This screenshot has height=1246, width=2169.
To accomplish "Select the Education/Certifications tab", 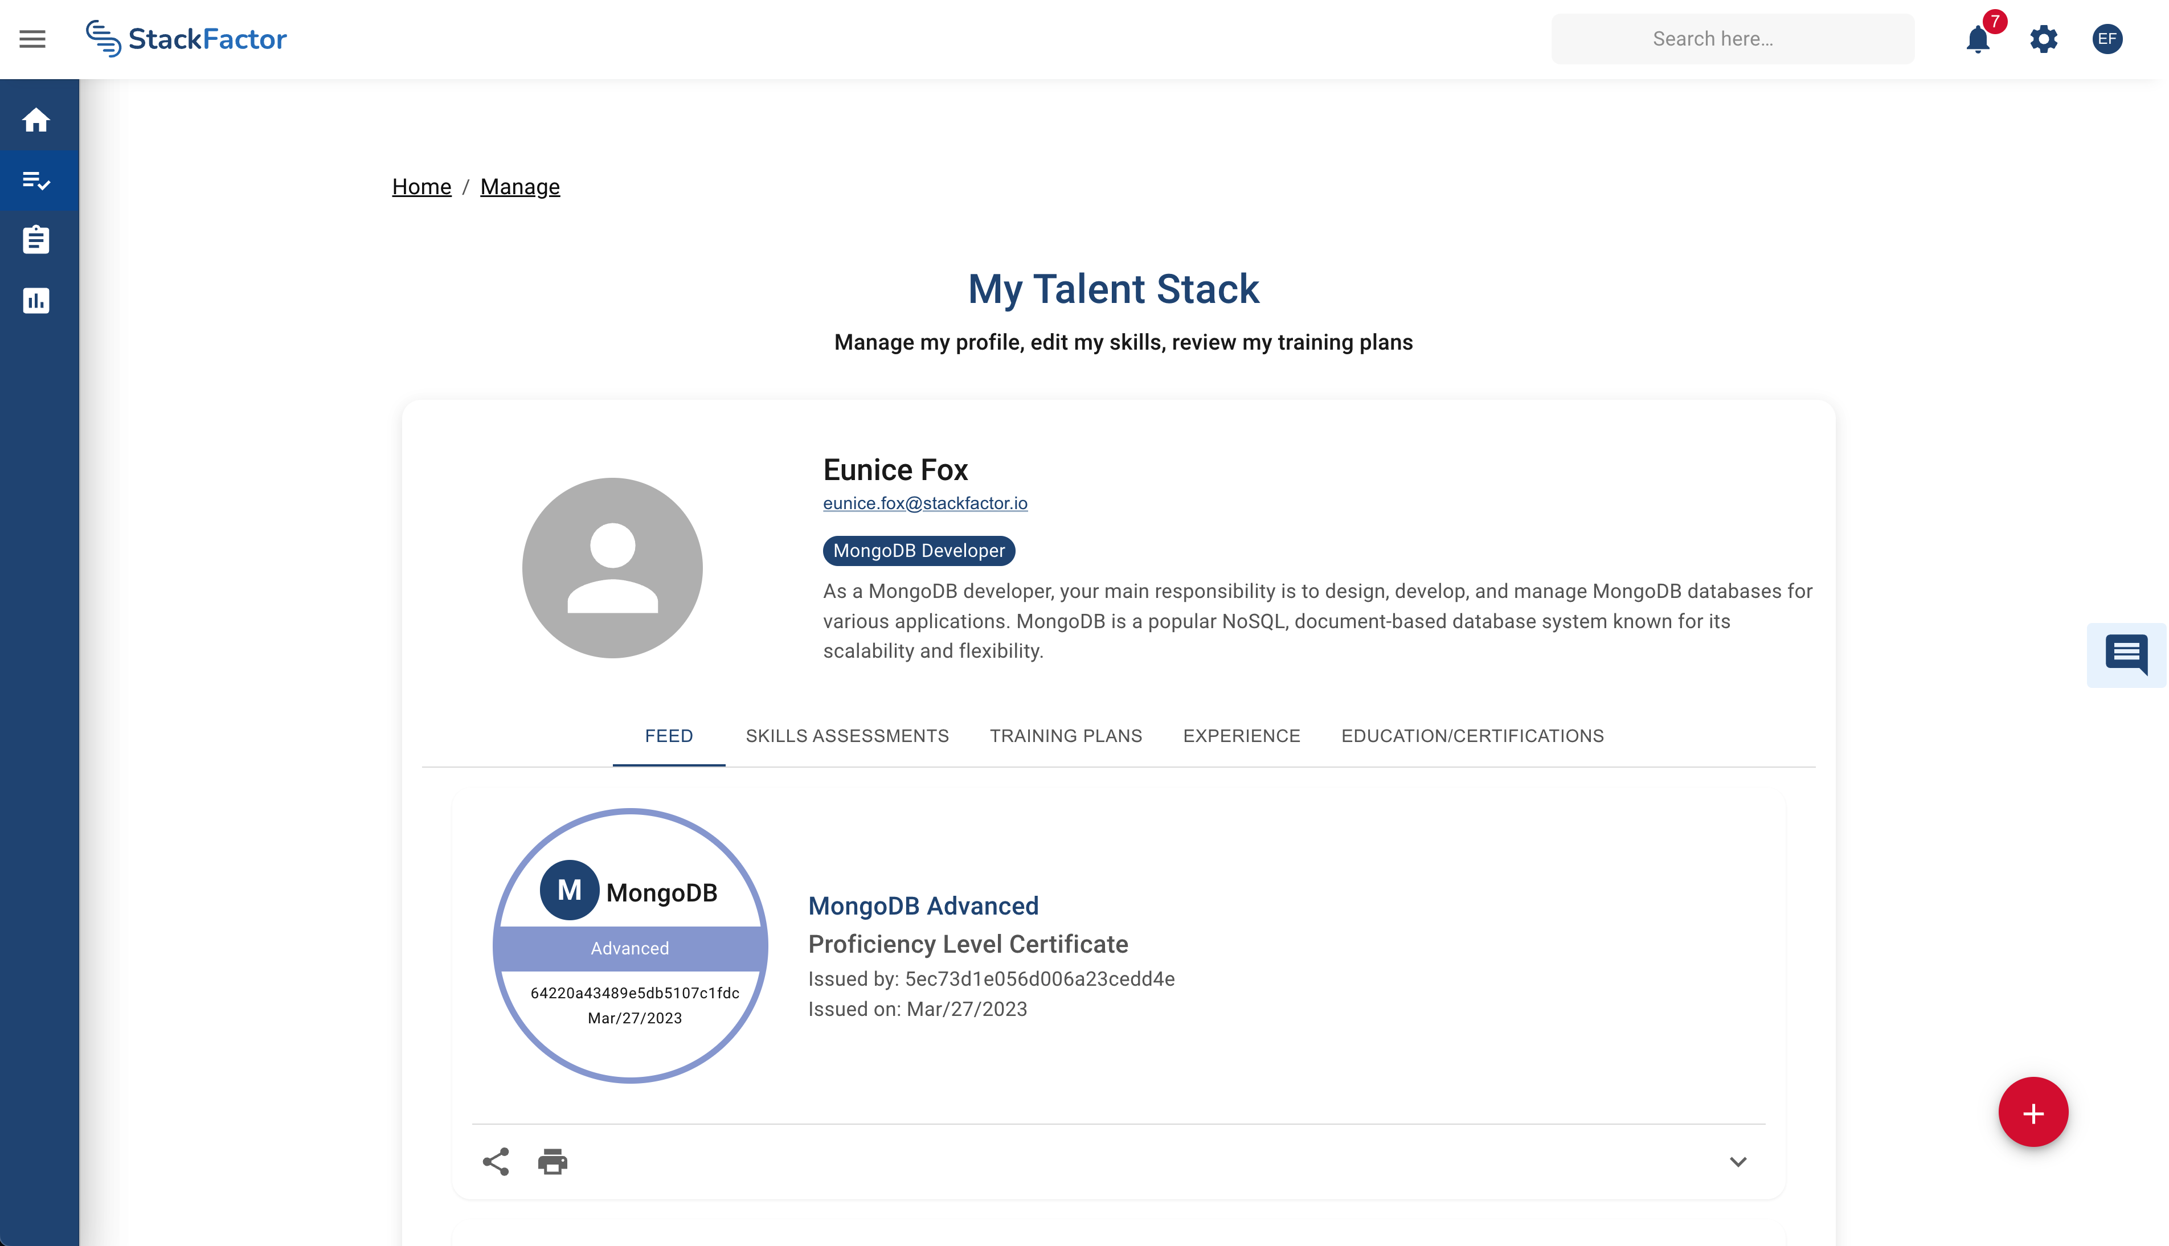I will pos(1472,736).
